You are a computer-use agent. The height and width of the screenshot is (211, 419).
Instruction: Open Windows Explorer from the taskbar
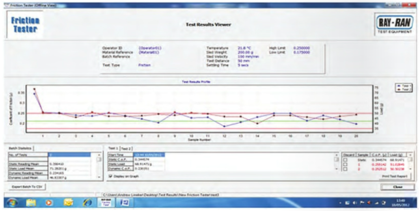tap(32, 202)
